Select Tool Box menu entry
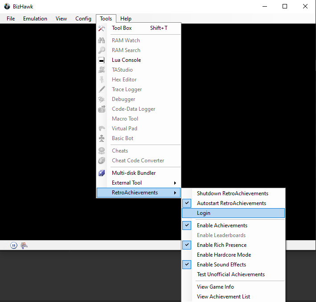Viewport: 316px width, 302px height. coord(139,28)
